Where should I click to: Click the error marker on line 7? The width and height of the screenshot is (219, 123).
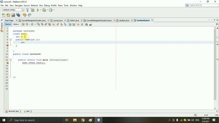point(8,45)
